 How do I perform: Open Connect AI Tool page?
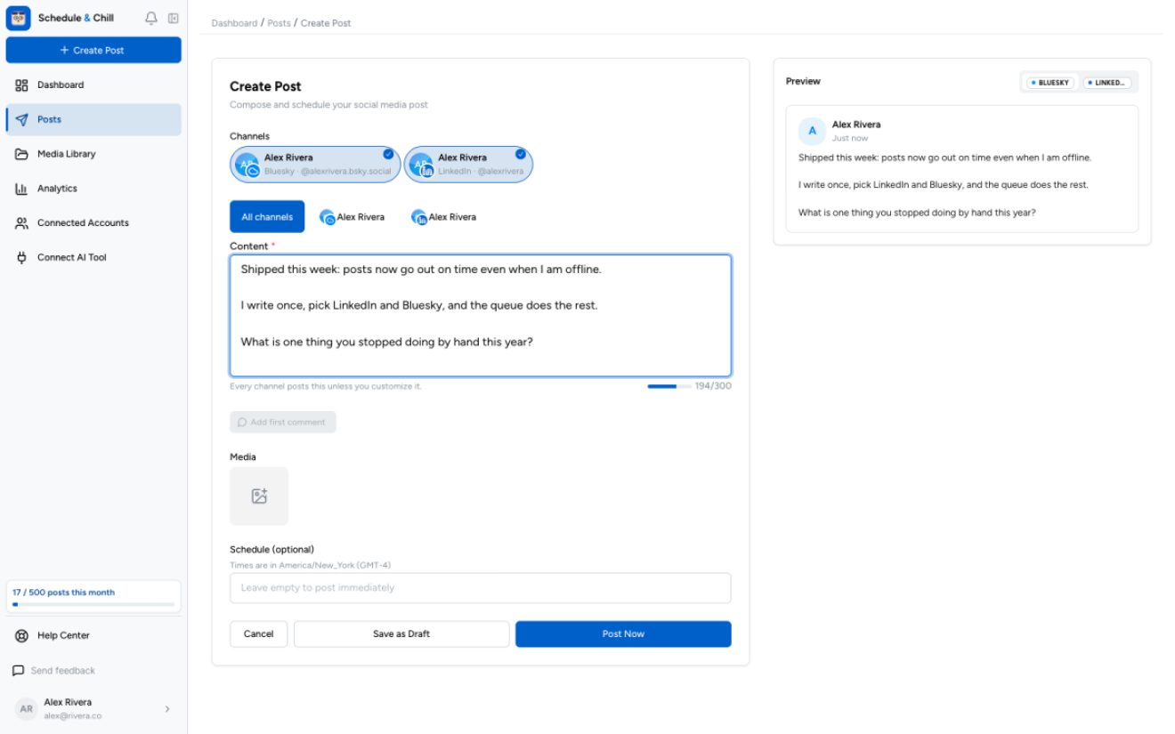tap(93, 257)
